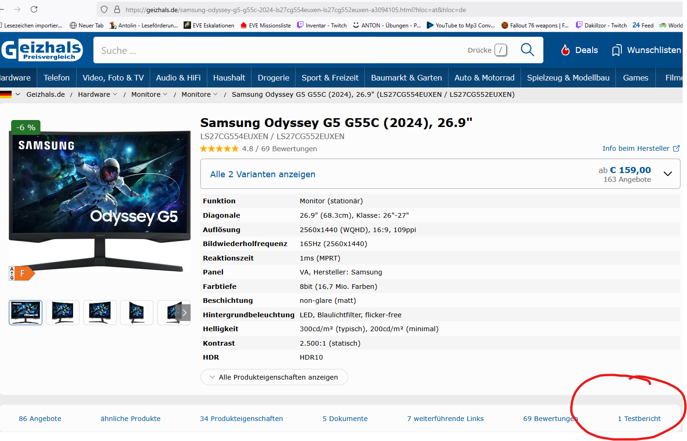Click the 165Hz refresh rate value

pos(333,244)
